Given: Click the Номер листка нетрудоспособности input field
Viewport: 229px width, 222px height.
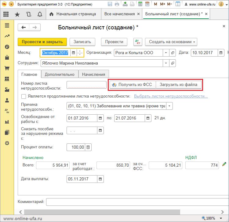Looking at the screenshot, I should [x=86, y=85].
